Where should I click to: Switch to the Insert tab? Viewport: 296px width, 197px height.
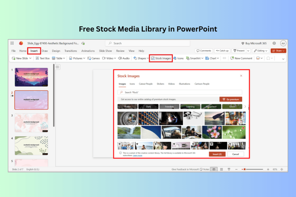click(x=34, y=51)
